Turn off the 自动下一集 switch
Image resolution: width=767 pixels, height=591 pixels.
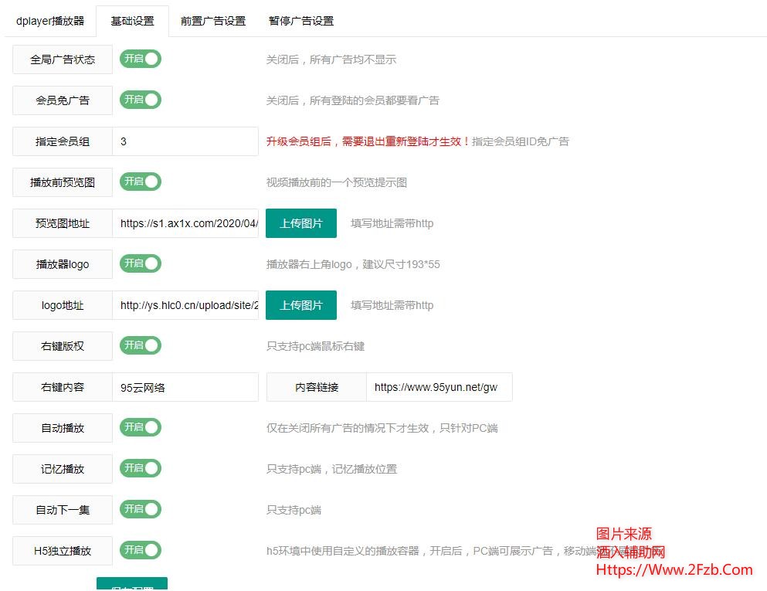[141, 509]
